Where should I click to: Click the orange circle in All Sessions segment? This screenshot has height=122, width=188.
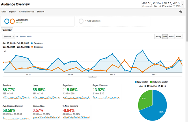click(x=12, y=21)
